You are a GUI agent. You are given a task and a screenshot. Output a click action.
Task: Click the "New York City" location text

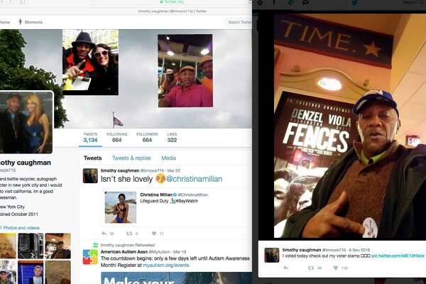pos(12,207)
